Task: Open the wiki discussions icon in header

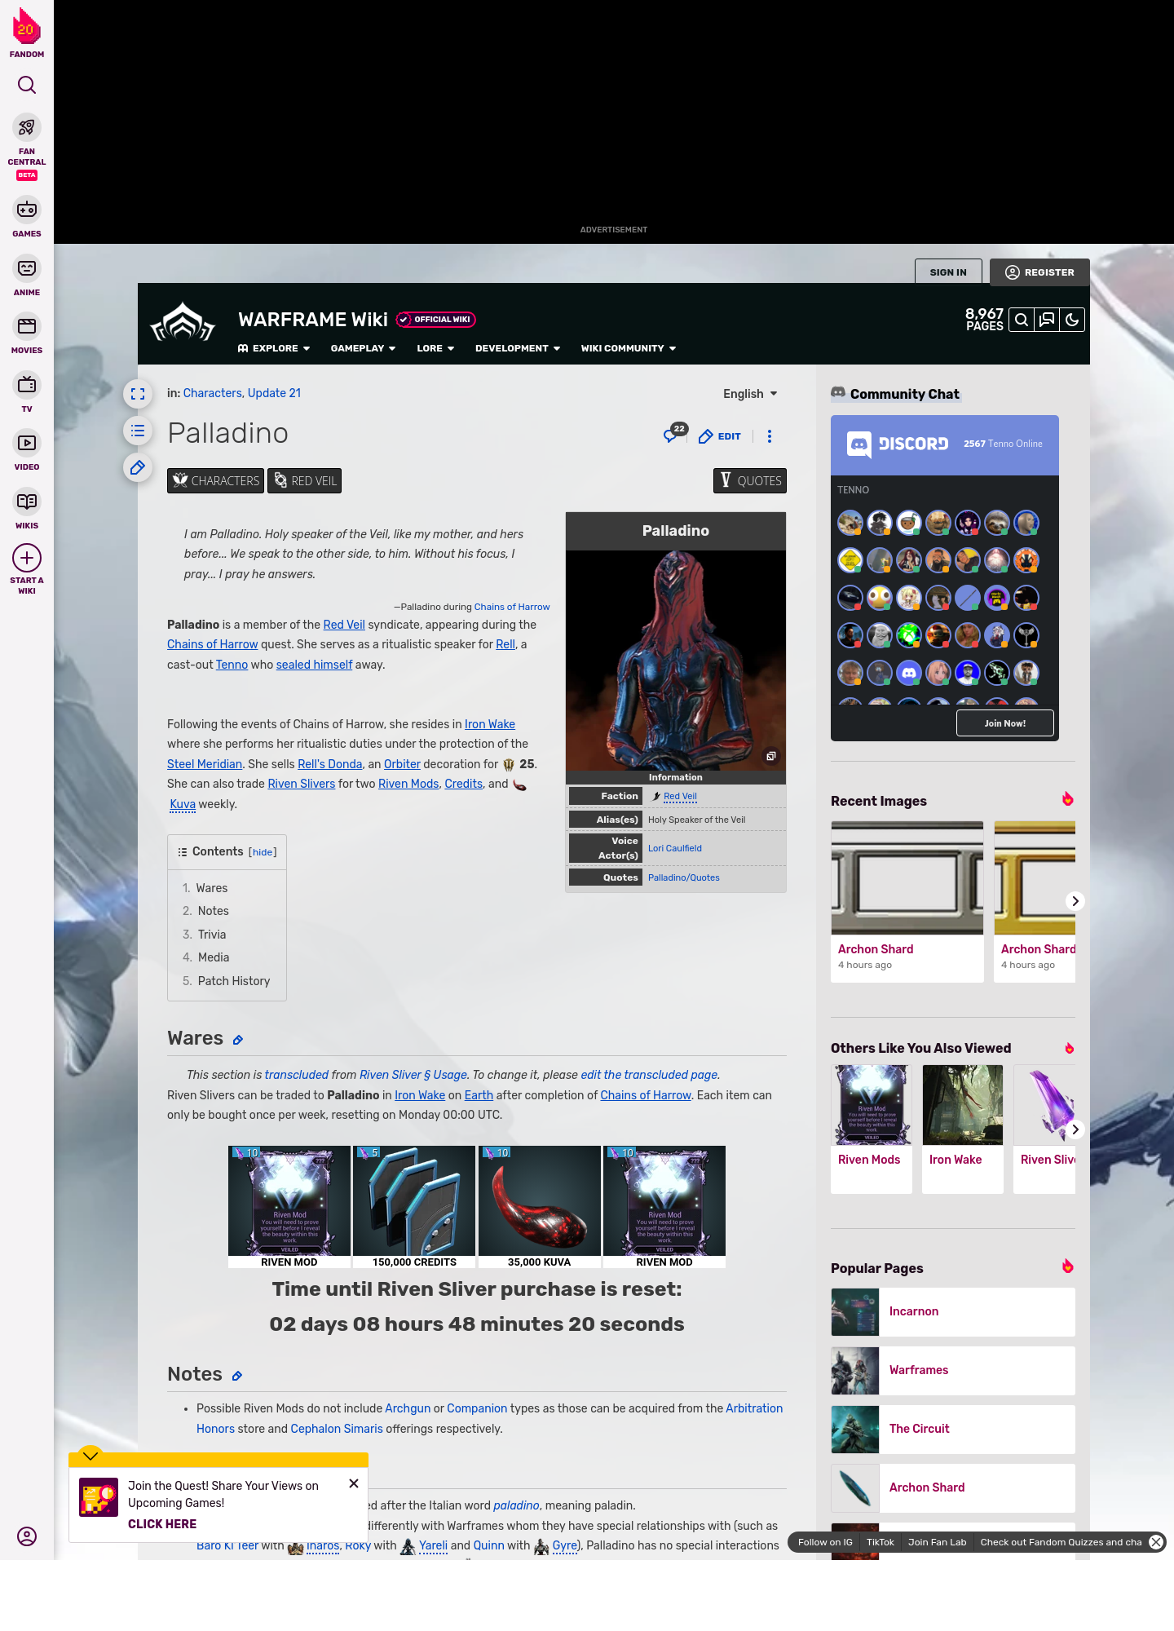Action: pos(1047,320)
